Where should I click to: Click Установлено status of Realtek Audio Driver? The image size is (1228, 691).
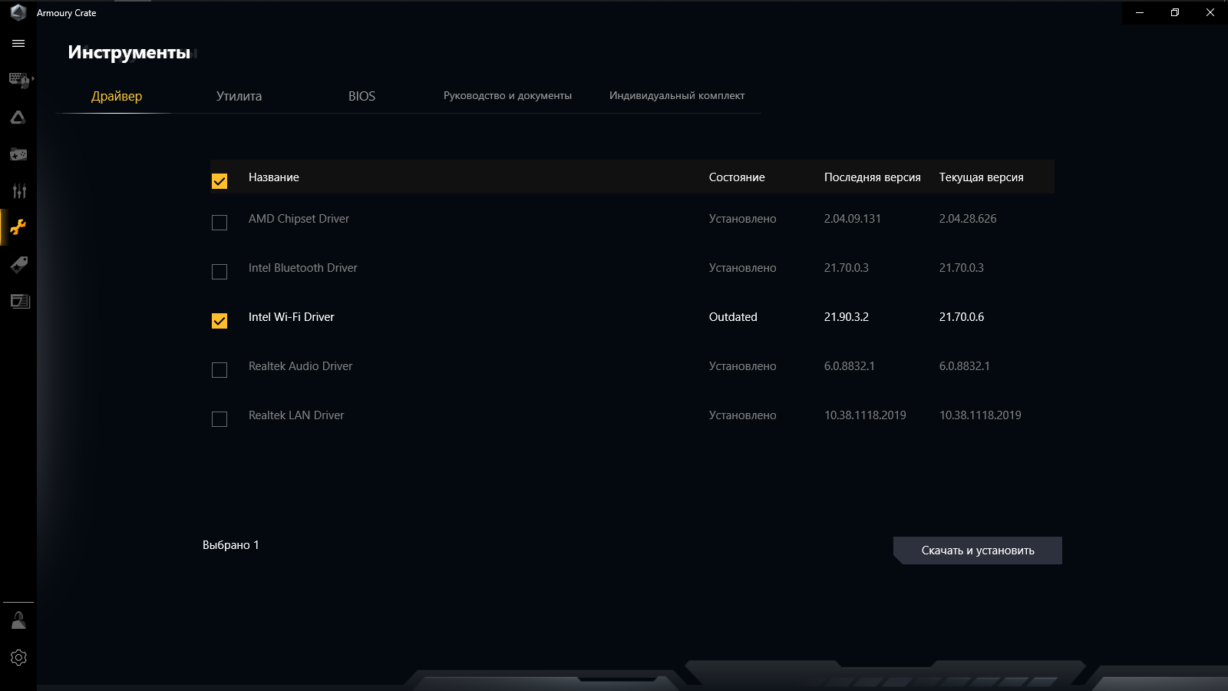(743, 366)
